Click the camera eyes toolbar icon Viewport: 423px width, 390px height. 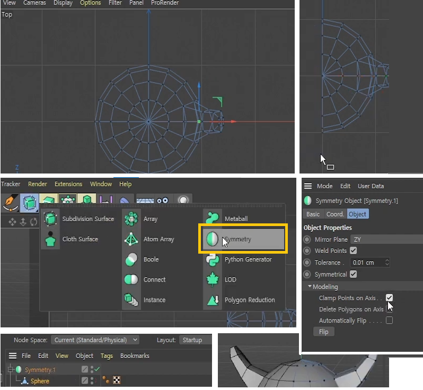point(163,201)
